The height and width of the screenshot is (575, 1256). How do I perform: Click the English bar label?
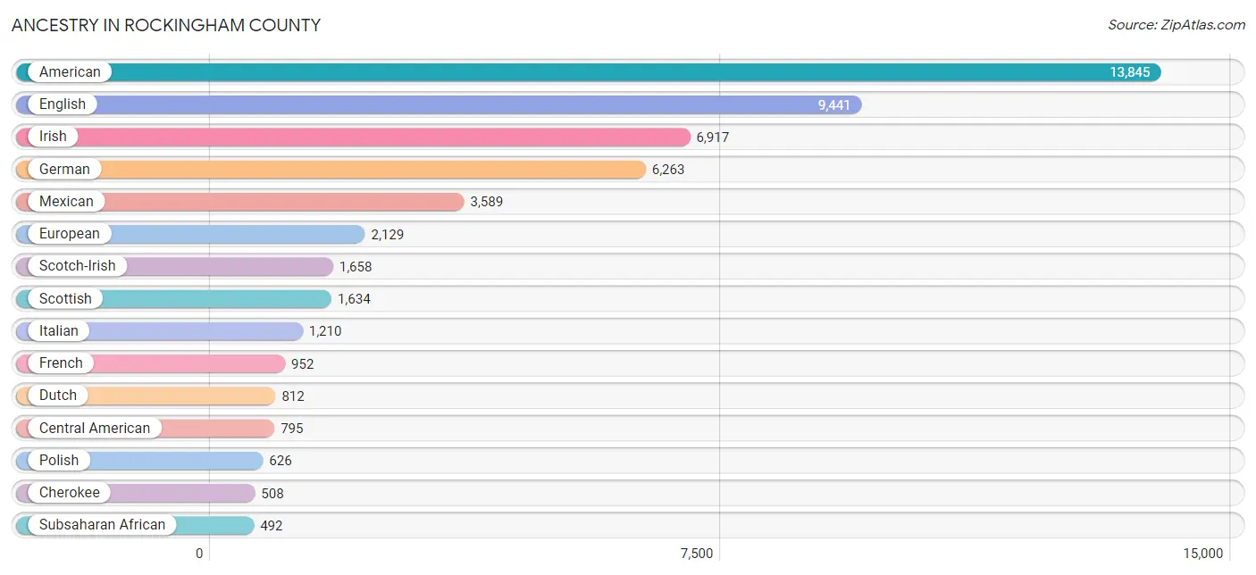pyautogui.click(x=63, y=104)
